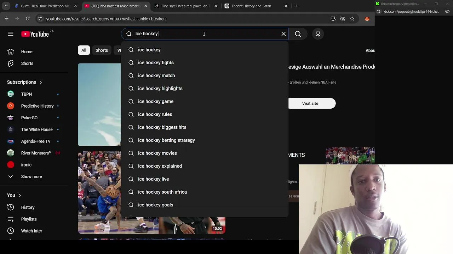Close the Glint browser tab
453x254 pixels.
click(75, 6)
